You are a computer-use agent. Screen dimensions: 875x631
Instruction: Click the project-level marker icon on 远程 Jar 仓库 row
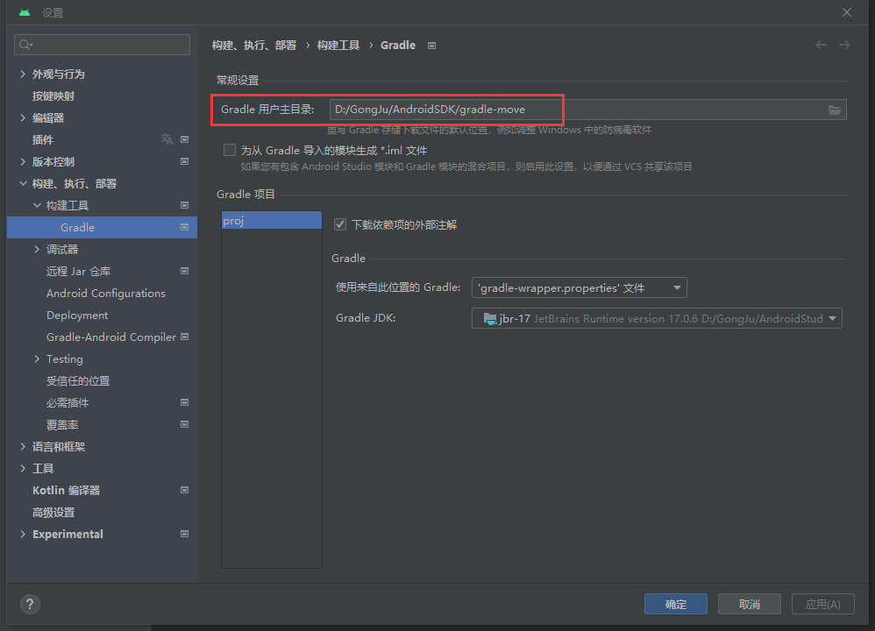185,271
